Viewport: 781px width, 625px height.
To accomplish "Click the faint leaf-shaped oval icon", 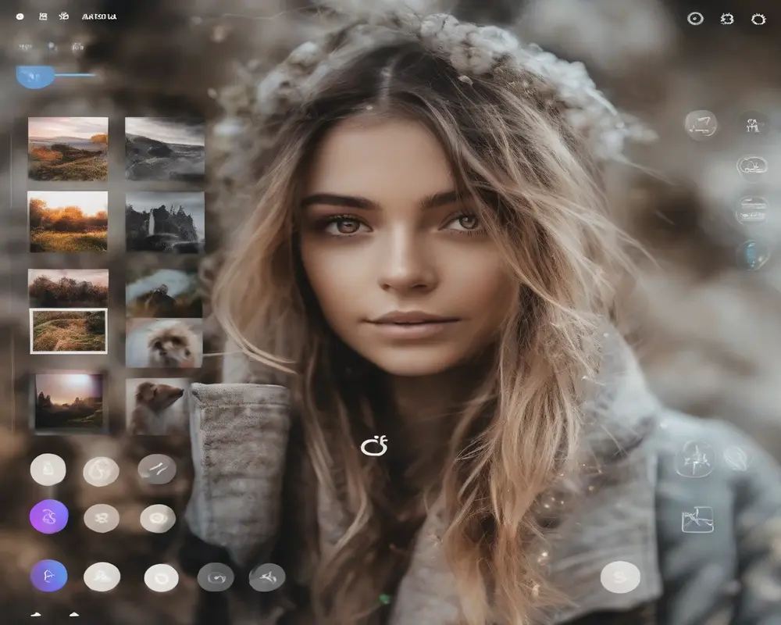I will tap(736, 458).
